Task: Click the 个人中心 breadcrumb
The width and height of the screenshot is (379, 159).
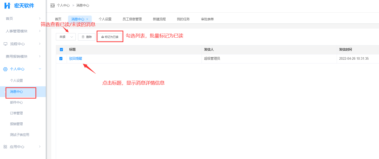Action: pyautogui.click(x=63, y=5)
